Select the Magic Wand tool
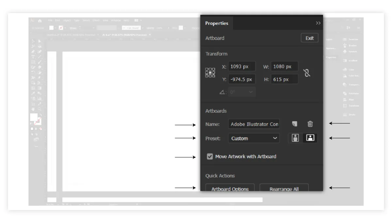 [33, 46]
